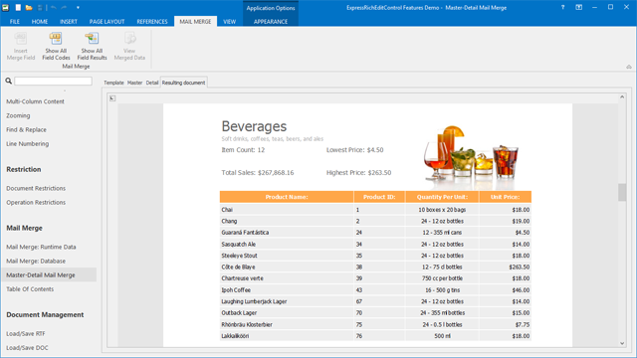637x358 pixels.
Task: Click the New document icon in title bar
Action: 18,7
